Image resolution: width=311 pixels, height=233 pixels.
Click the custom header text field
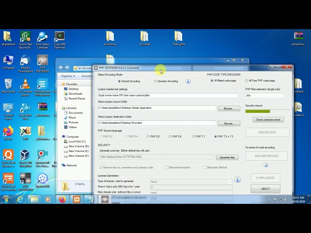click(x=168, y=95)
